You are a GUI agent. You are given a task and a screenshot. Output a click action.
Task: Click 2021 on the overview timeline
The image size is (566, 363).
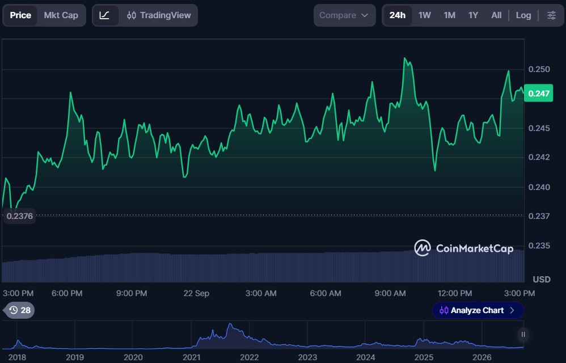191,357
